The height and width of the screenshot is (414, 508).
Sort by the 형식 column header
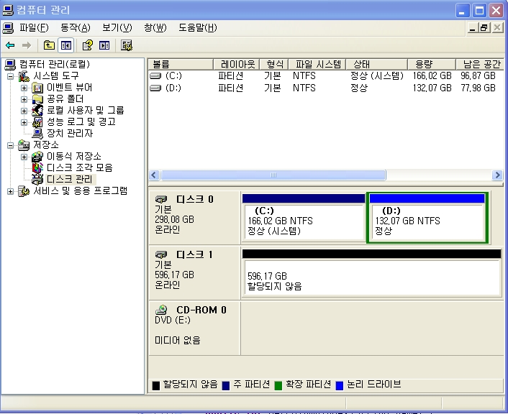click(273, 64)
